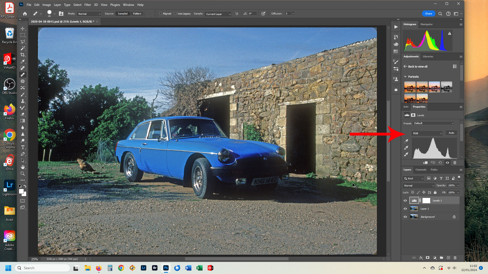The image size is (488, 274).
Task: Select the Gradient tool
Action: [23, 121]
